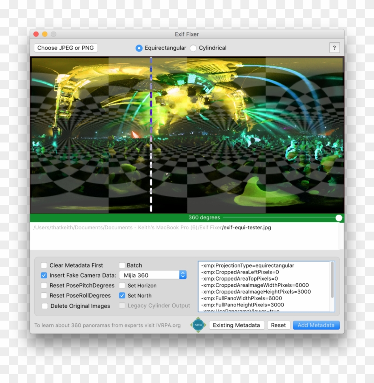Enable Delete Original Images
Screen dimensions: 374x383
[x=44, y=306]
